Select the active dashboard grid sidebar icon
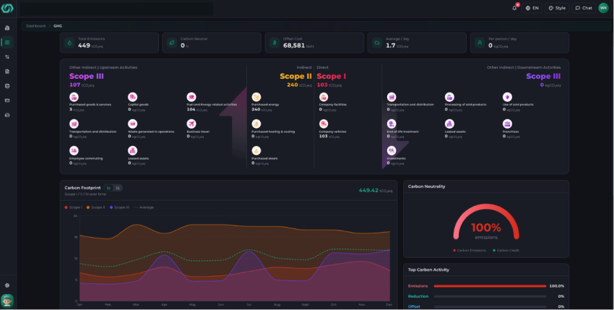614x310 pixels. pos(7,43)
